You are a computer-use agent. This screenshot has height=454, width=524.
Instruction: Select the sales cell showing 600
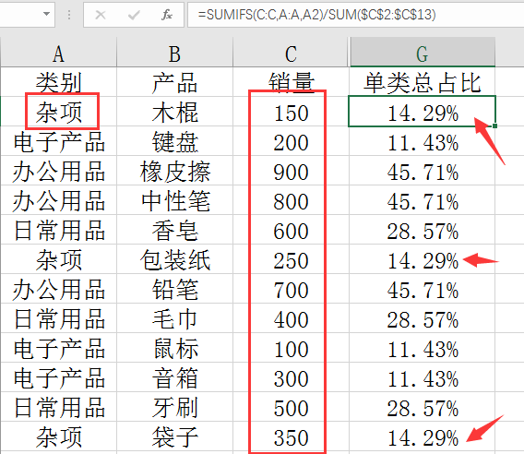coord(291,230)
